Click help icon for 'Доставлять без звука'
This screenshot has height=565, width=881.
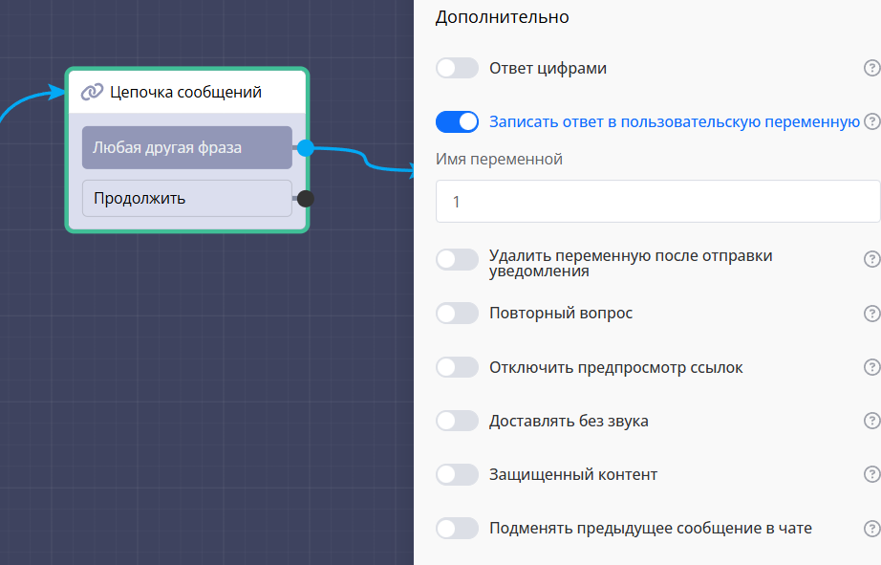tap(870, 421)
